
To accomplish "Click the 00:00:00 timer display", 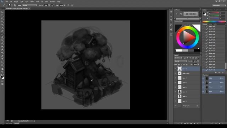I will coord(191,14).
